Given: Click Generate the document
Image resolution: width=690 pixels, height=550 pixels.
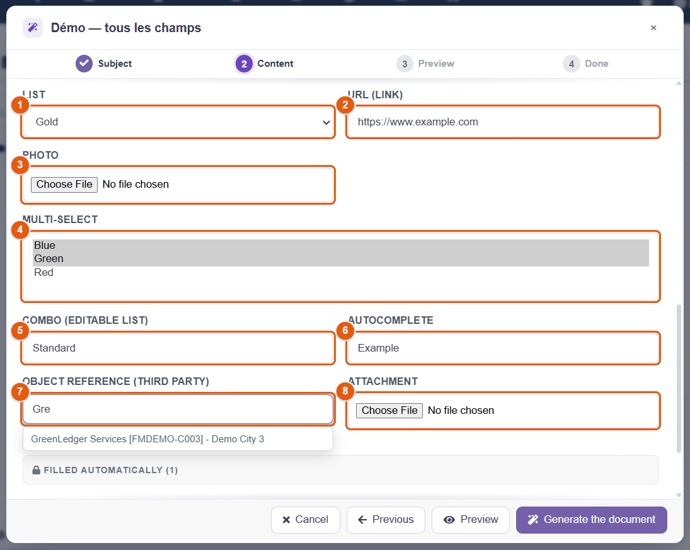Looking at the screenshot, I should [592, 520].
